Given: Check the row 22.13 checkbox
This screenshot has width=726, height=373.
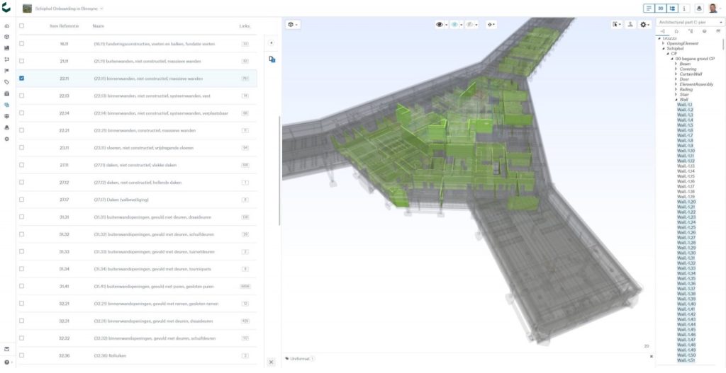Looking at the screenshot, I should point(21,96).
